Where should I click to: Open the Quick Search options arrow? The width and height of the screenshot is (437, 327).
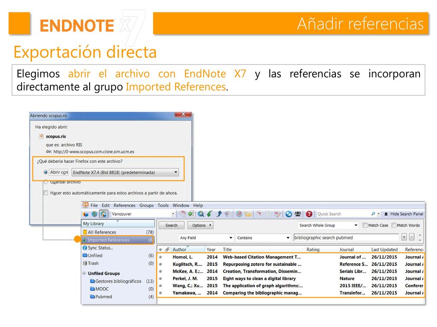tap(379, 214)
